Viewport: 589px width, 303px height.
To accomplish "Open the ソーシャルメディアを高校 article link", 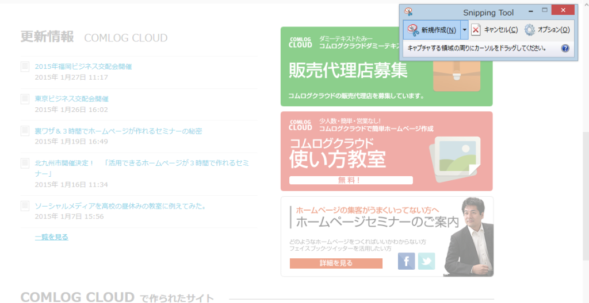I will (120, 205).
